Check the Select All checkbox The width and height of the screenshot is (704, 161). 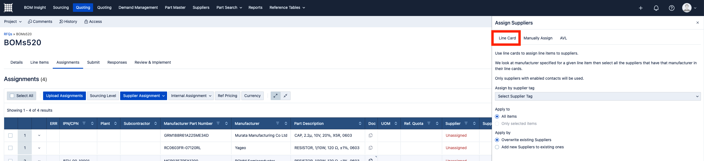(x=12, y=96)
